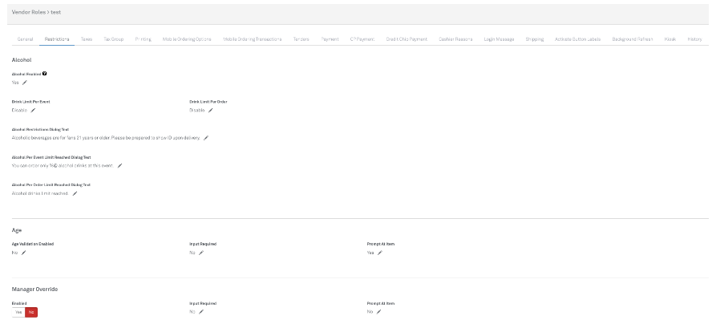Edit Drink Limit Per Event setting
The image size is (712, 328).
click(x=34, y=111)
